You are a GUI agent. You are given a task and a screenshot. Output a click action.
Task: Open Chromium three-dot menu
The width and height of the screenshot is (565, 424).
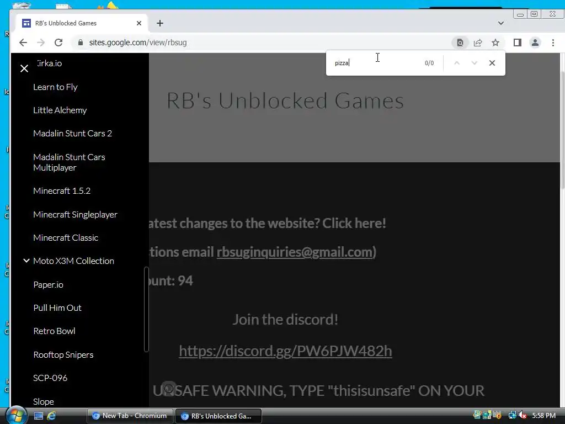[553, 43]
